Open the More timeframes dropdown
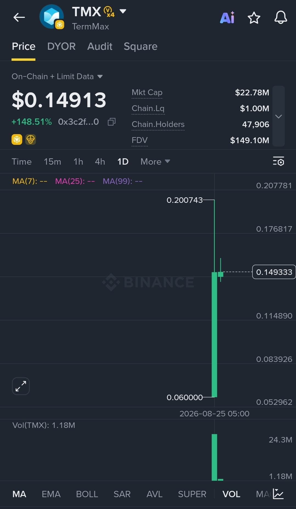Image resolution: width=296 pixels, height=509 pixels. click(x=155, y=162)
